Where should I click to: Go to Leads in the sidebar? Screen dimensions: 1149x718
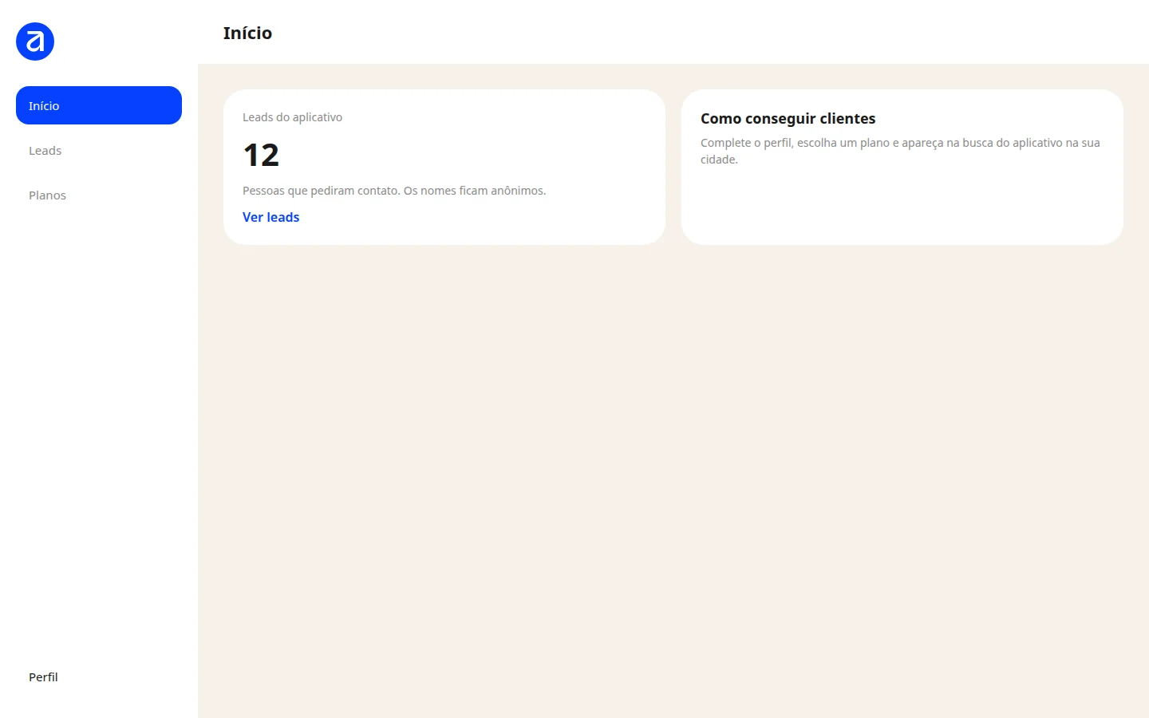[x=99, y=150]
